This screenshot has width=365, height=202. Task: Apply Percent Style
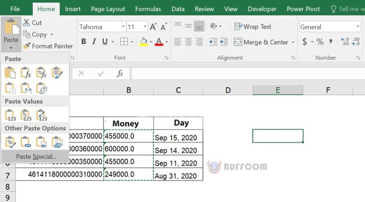[320, 42]
